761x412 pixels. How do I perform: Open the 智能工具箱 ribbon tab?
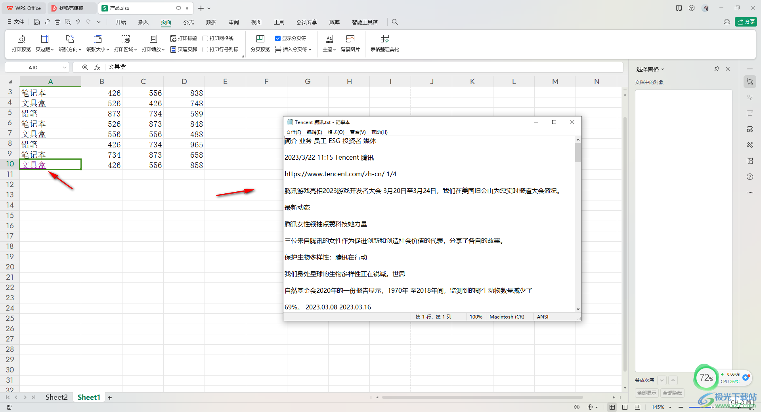(365, 22)
